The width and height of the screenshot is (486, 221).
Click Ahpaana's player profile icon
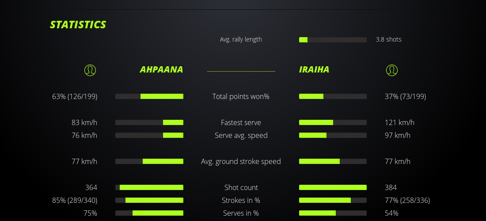click(x=90, y=70)
